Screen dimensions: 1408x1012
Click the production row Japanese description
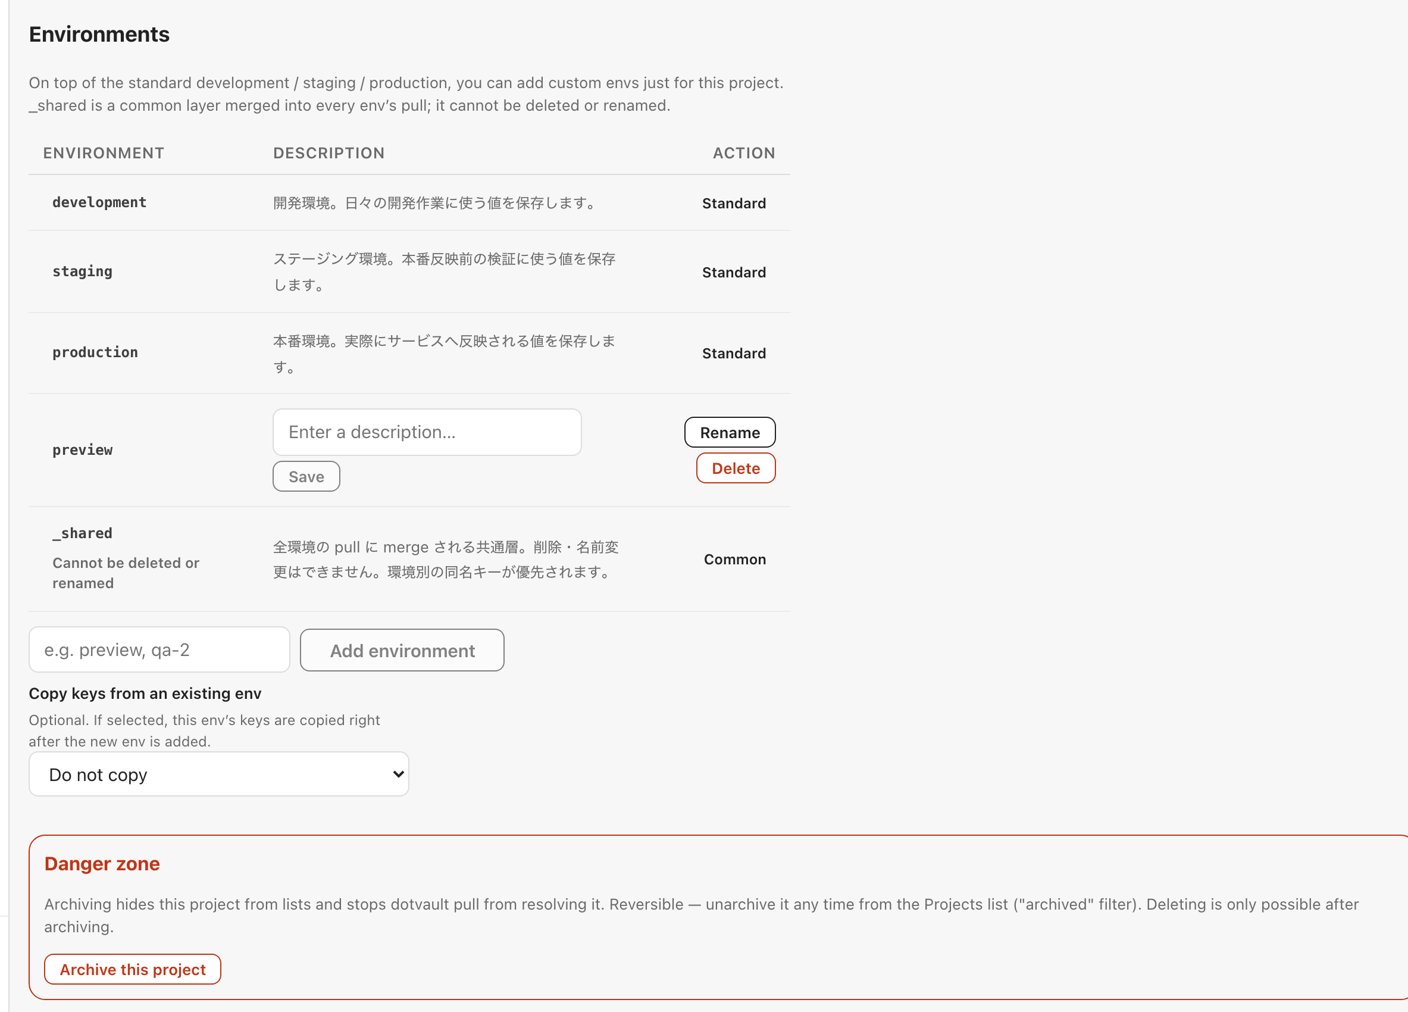445,353
